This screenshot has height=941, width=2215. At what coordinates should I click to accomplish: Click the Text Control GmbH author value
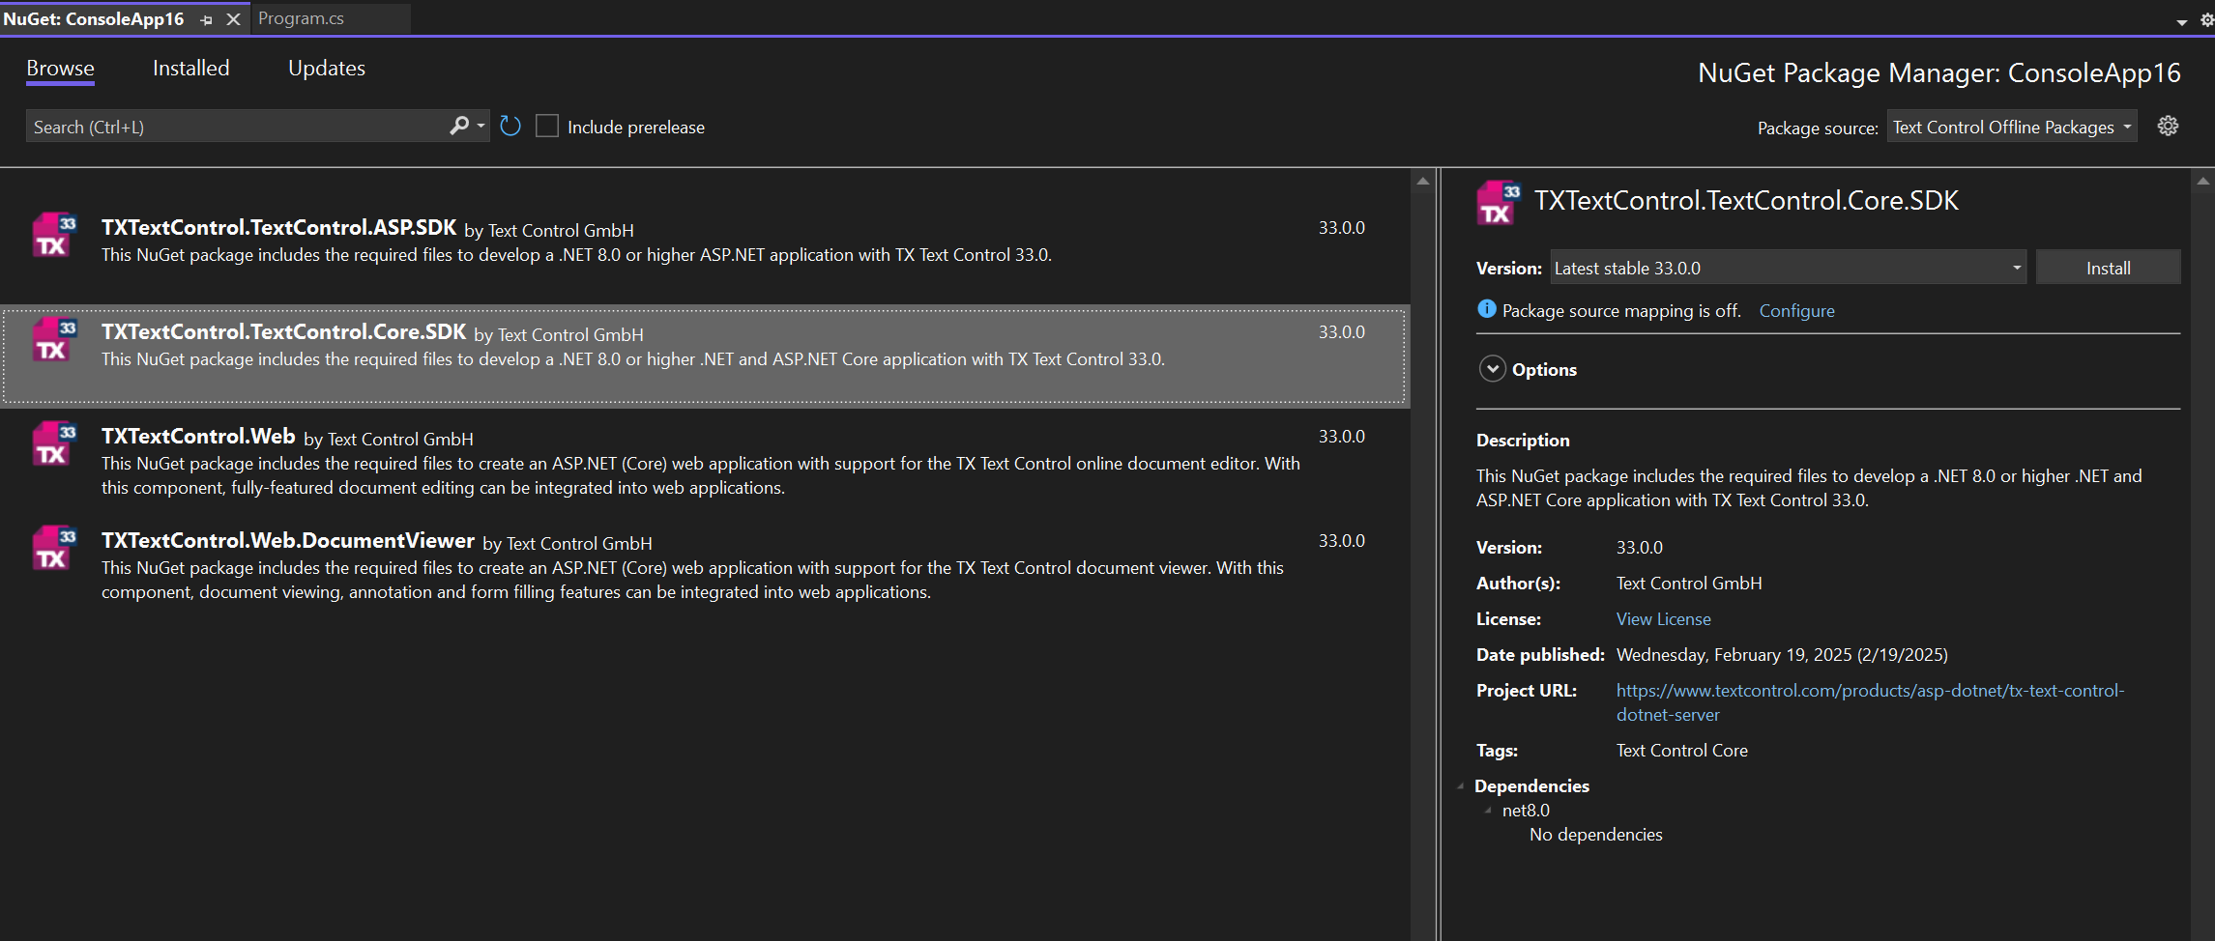pos(1689,584)
